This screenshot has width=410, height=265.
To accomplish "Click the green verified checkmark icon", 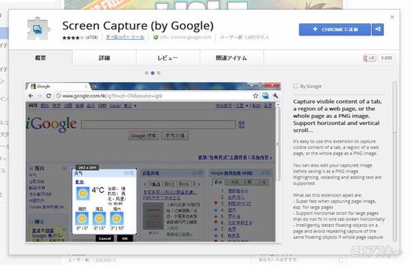I will [x=156, y=38].
